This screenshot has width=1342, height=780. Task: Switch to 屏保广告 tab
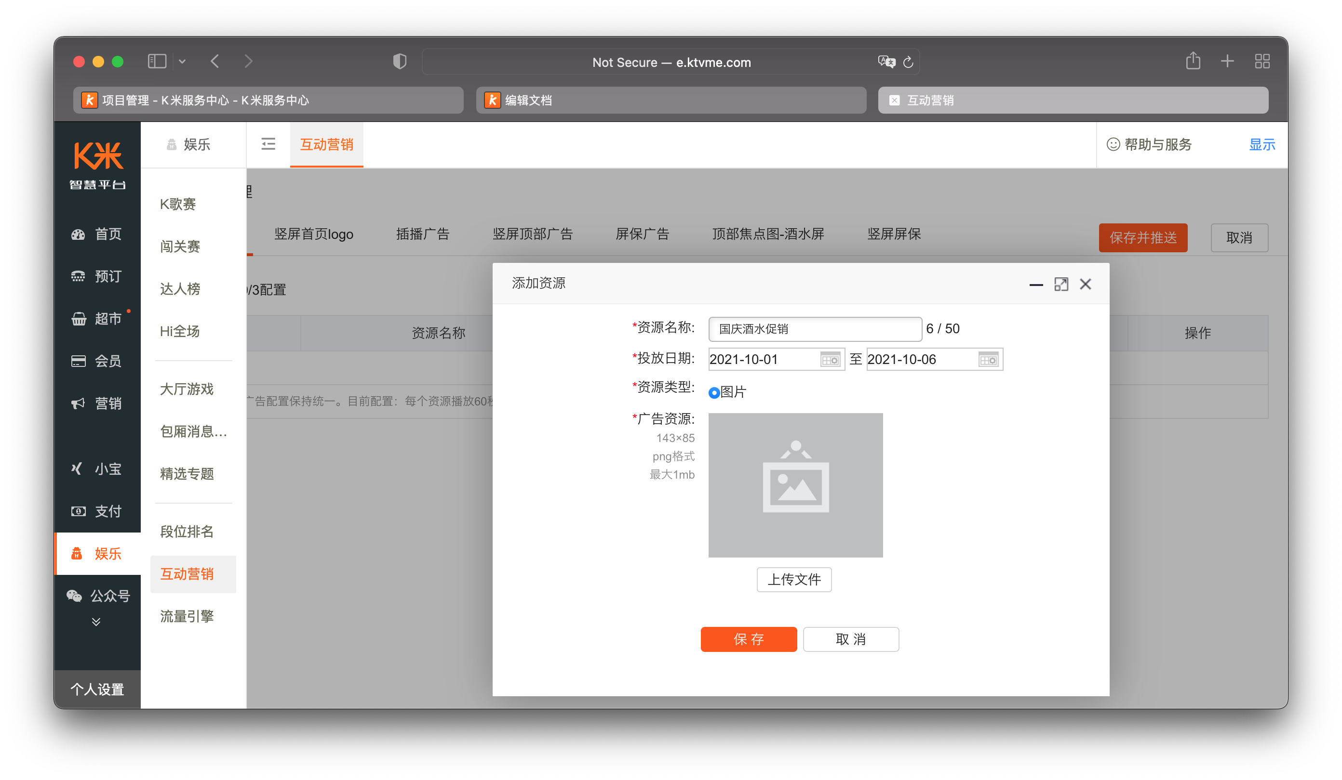click(x=642, y=234)
